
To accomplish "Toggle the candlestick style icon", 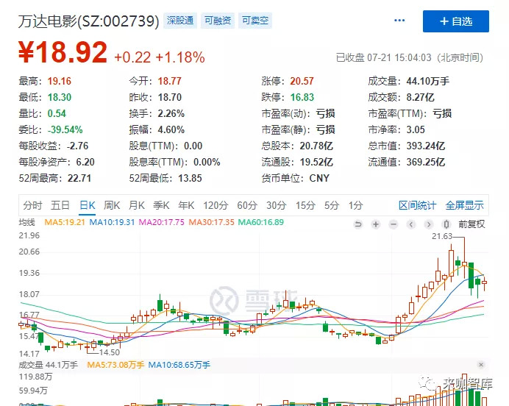I will tap(446, 224).
